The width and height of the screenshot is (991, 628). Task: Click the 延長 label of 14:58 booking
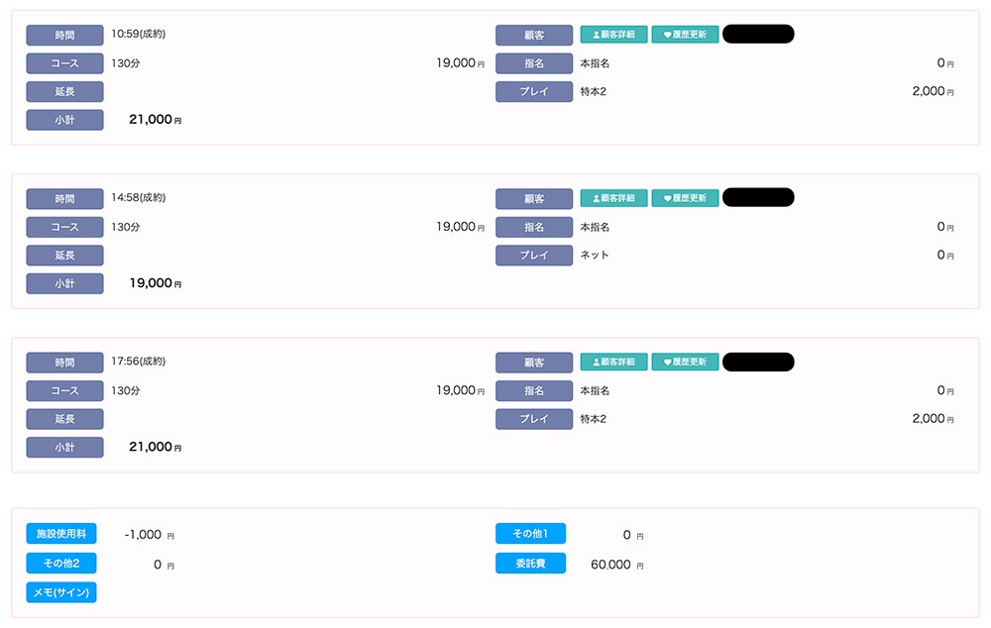[64, 255]
